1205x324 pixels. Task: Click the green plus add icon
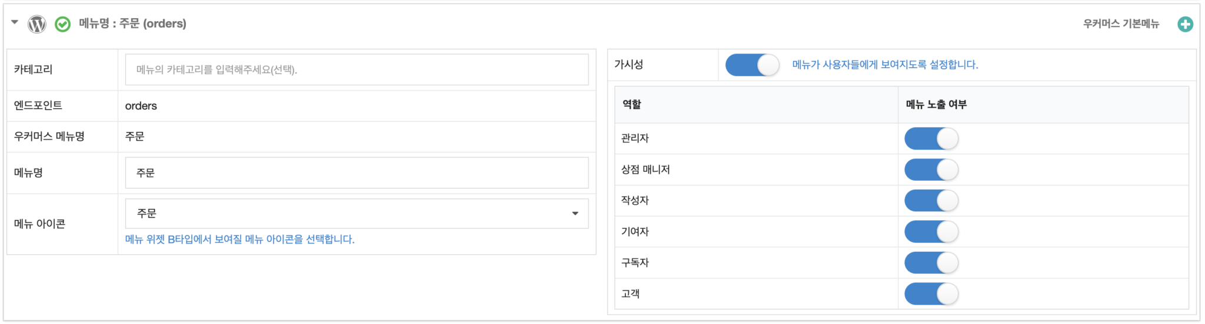[1185, 24]
